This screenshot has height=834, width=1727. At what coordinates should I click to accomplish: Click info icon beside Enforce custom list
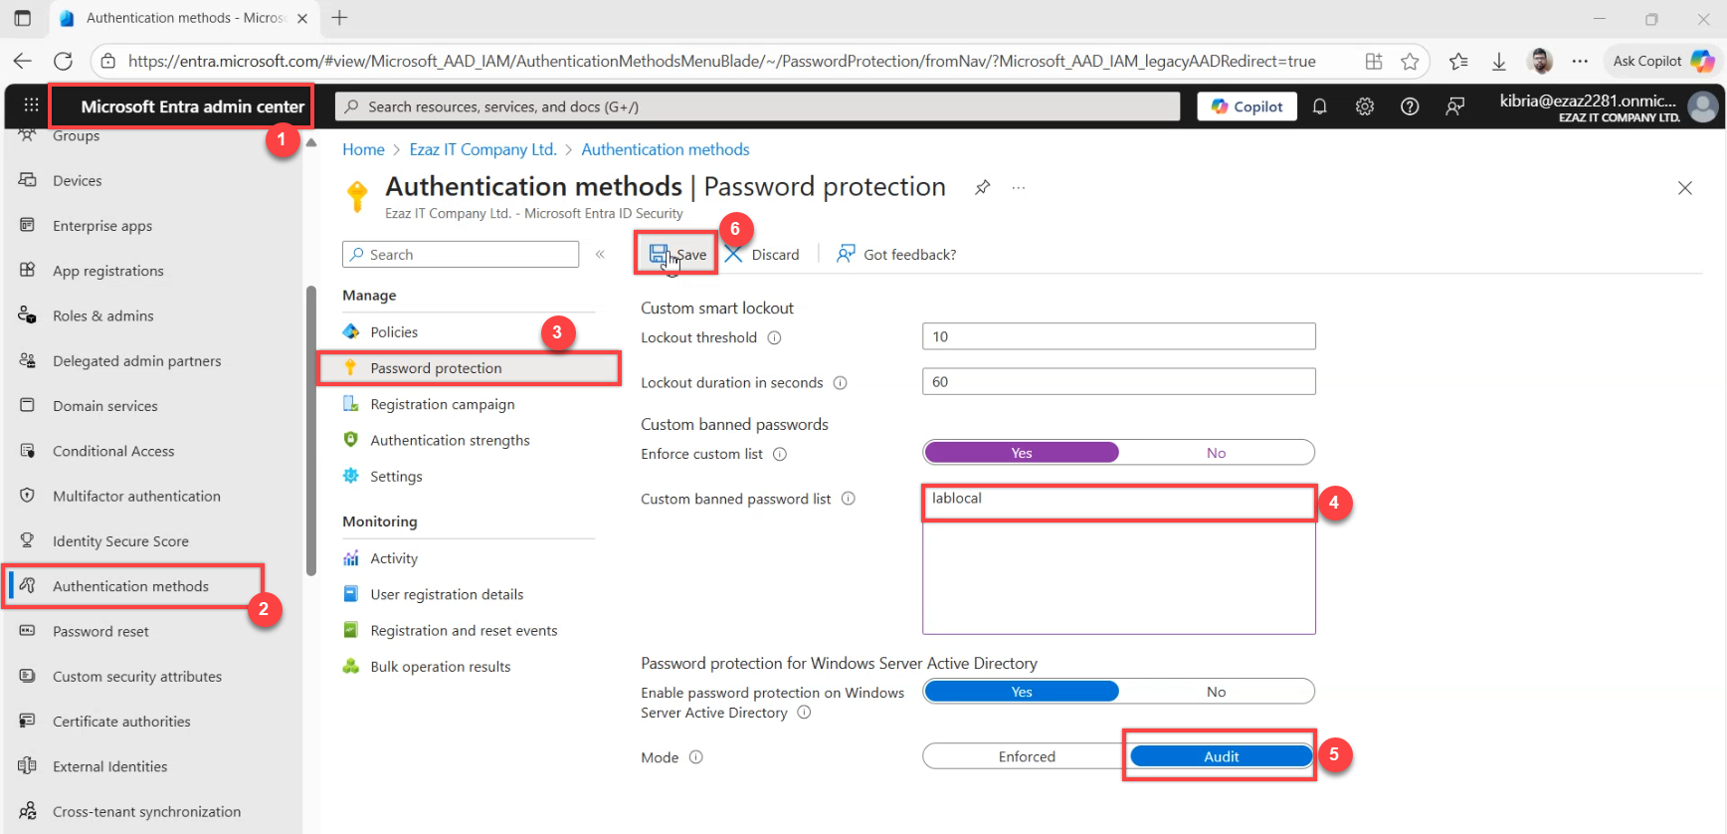click(780, 454)
